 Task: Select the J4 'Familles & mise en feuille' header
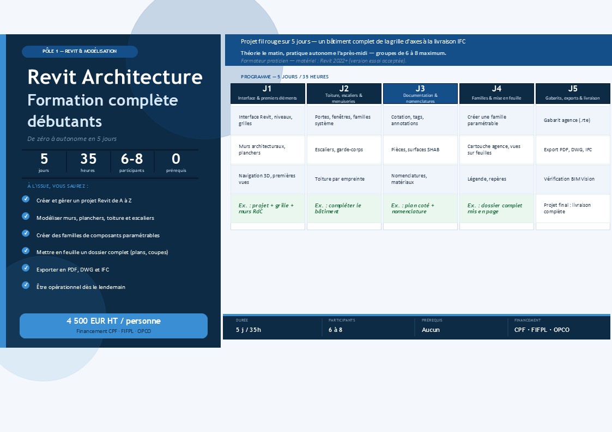click(496, 94)
